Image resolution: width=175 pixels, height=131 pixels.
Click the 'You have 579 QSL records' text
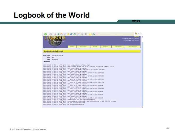(x=131, y=41)
